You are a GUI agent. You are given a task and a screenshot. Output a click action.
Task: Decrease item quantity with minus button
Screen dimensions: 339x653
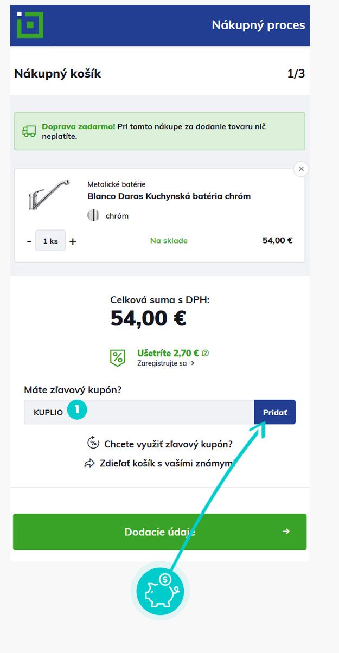29,241
